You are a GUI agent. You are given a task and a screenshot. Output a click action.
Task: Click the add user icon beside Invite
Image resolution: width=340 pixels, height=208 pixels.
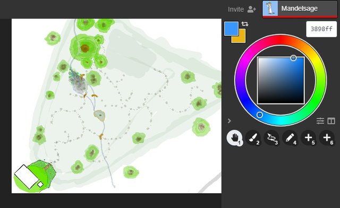[251, 9]
